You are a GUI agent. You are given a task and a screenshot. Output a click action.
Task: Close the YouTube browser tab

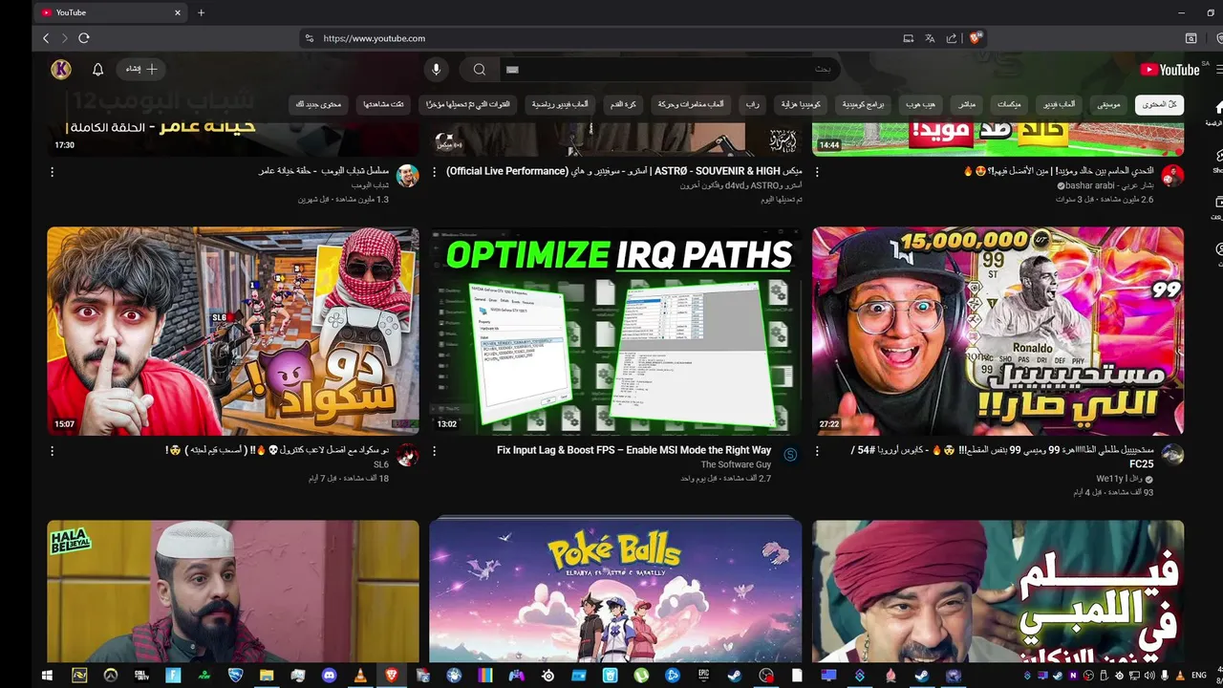(x=178, y=12)
